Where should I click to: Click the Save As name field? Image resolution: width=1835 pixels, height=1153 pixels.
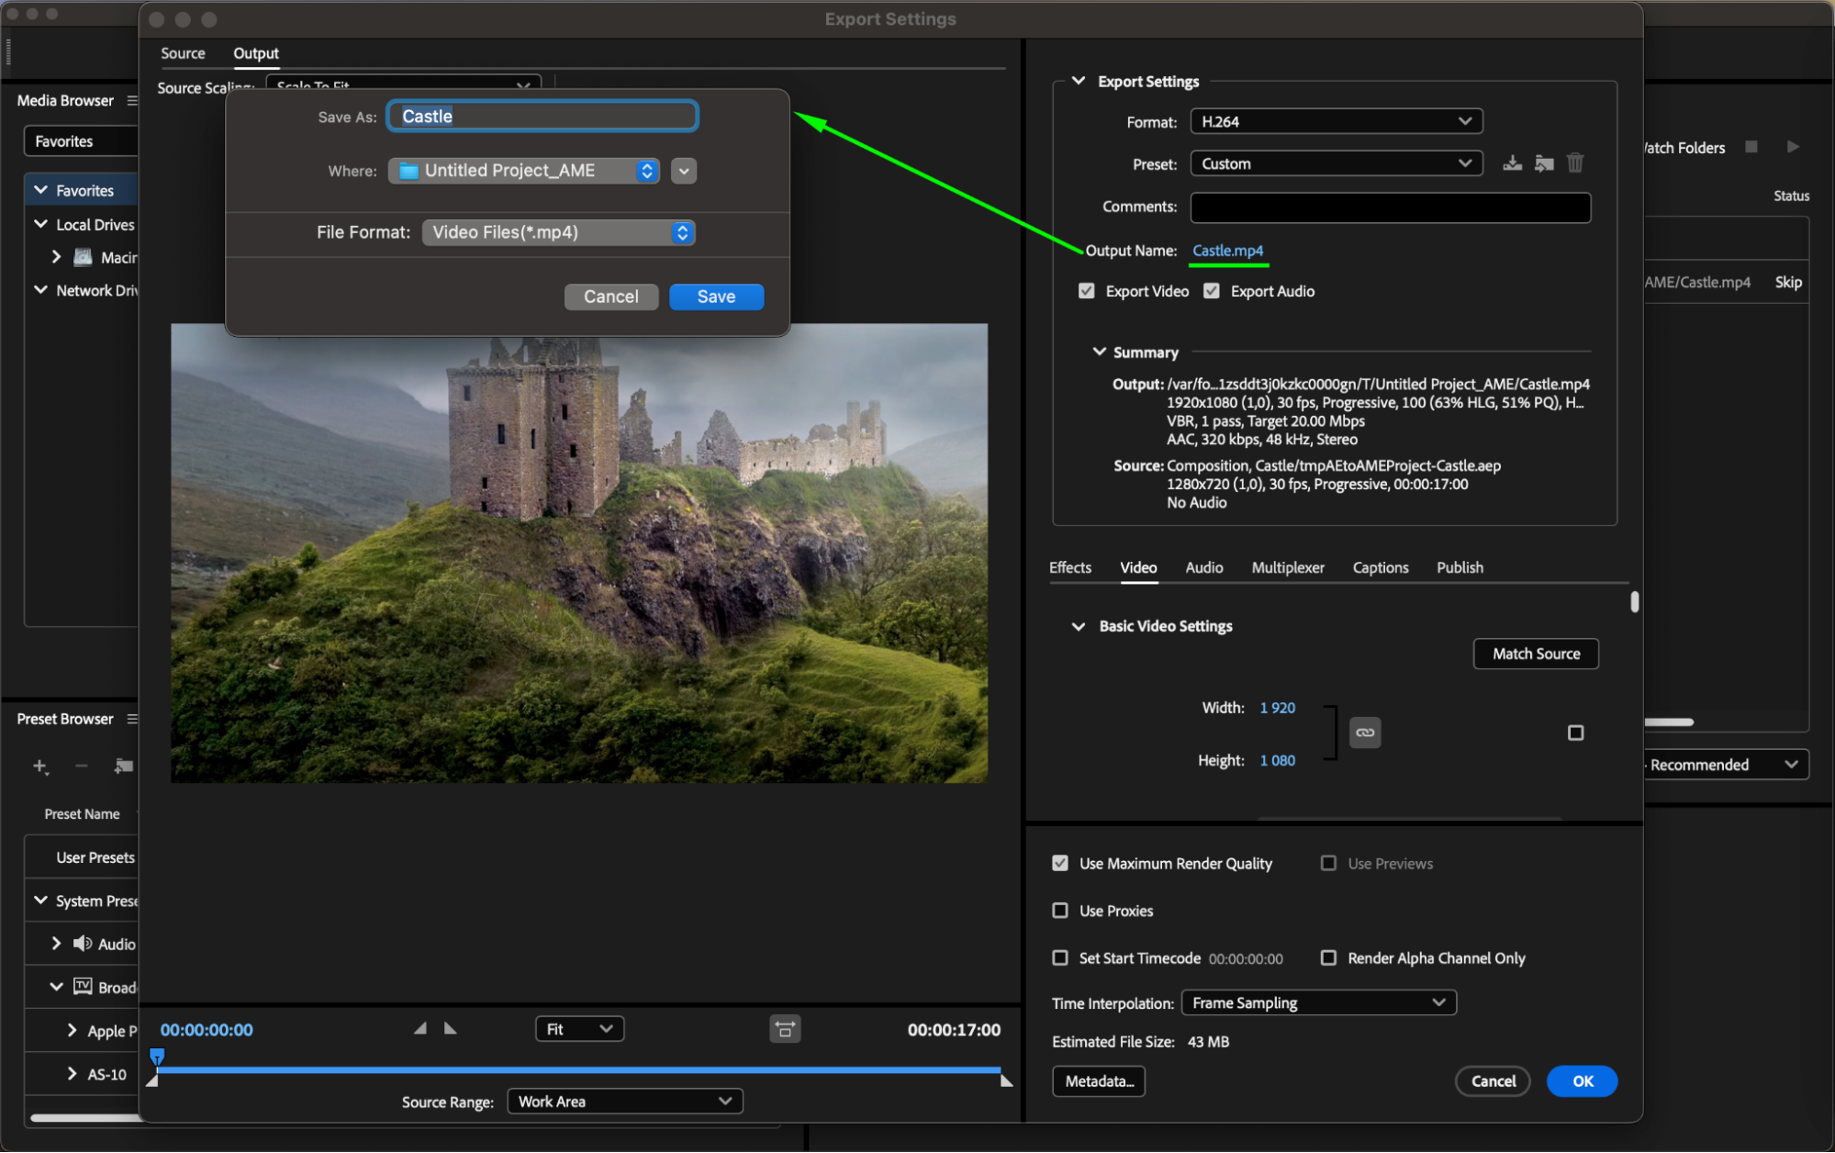(543, 116)
